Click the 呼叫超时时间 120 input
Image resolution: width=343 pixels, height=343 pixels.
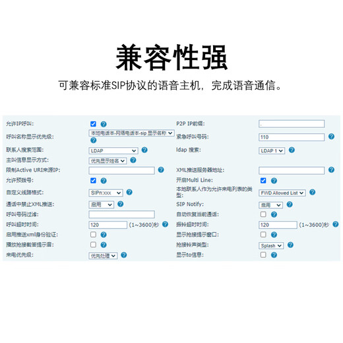tap(108, 225)
